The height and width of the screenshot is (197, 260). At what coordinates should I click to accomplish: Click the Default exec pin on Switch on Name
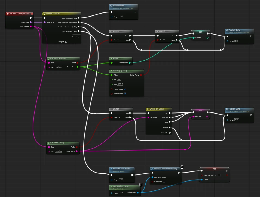(x=78, y=37)
